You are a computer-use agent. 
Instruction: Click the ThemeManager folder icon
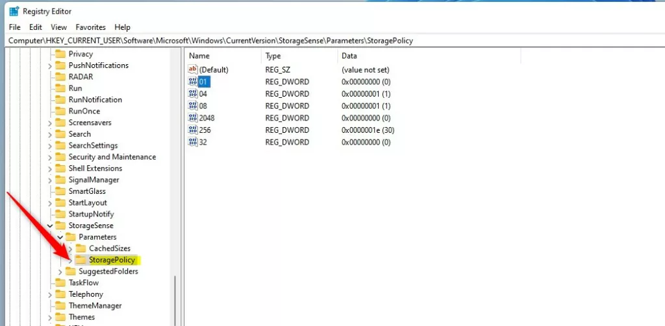60,305
